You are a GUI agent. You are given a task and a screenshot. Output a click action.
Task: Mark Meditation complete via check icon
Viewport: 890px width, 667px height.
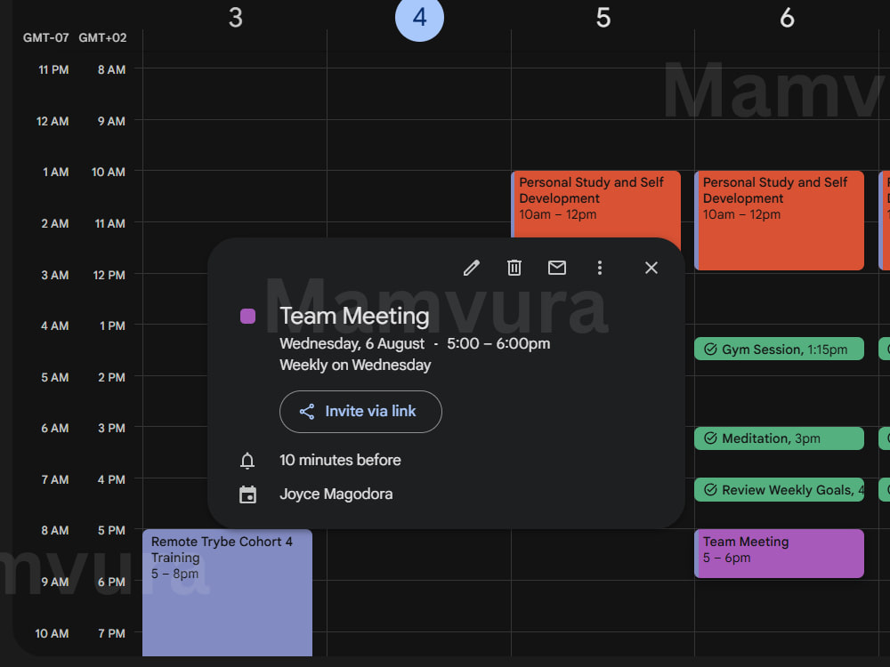click(710, 438)
